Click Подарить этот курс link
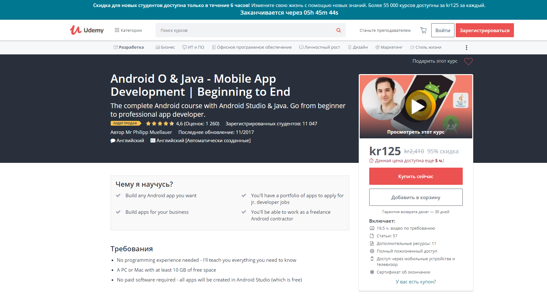This screenshot has width=547, height=299. [x=435, y=61]
